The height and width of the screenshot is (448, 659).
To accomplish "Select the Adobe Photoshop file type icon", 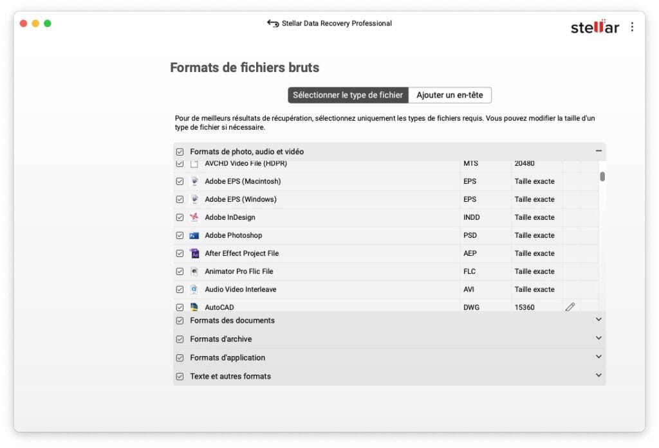I will pos(194,235).
